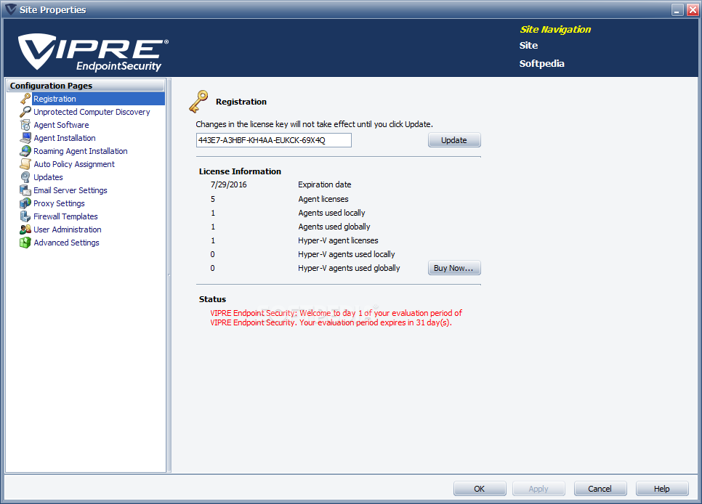The height and width of the screenshot is (504, 702).
Task: Select Auto Policy Assignment
Action: coord(74,164)
